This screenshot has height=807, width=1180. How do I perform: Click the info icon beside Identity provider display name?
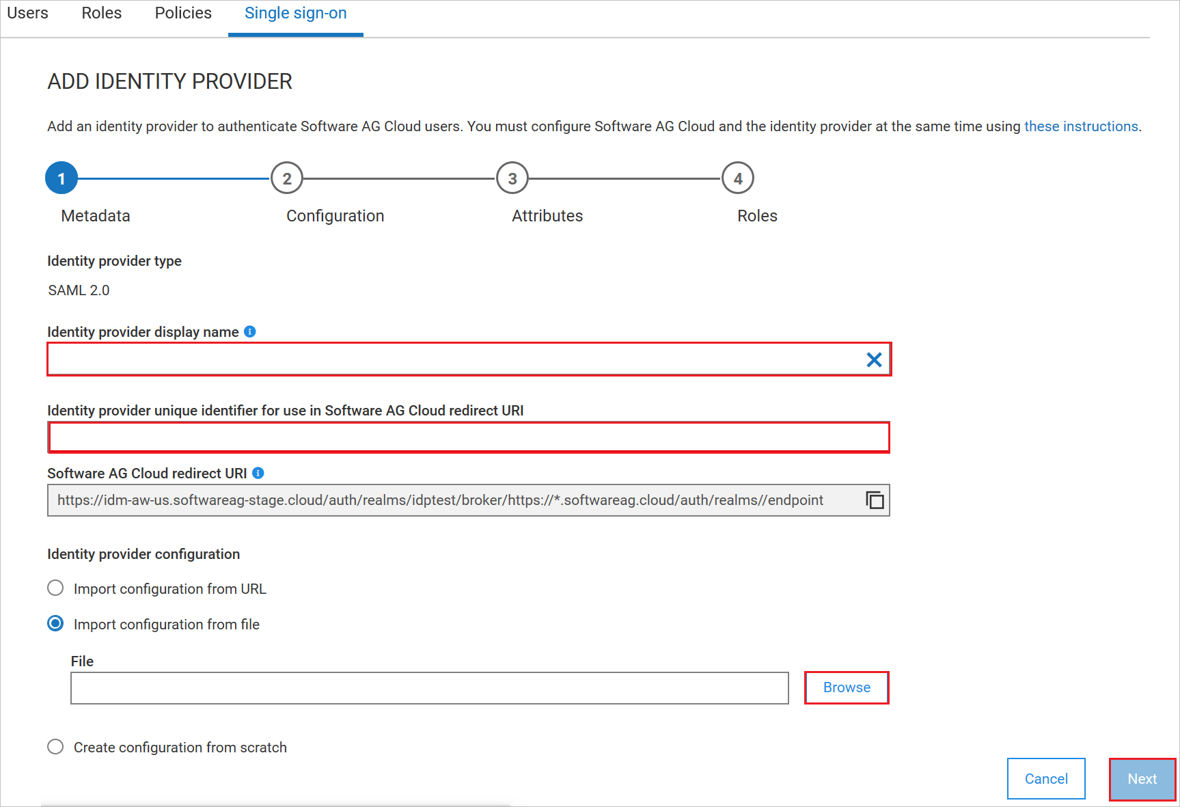point(249,332)
